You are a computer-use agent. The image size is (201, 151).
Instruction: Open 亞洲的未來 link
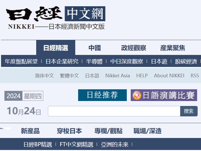(x=114, y=144)
